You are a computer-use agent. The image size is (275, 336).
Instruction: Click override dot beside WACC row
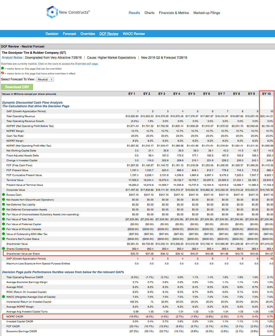tap(4, 297)
